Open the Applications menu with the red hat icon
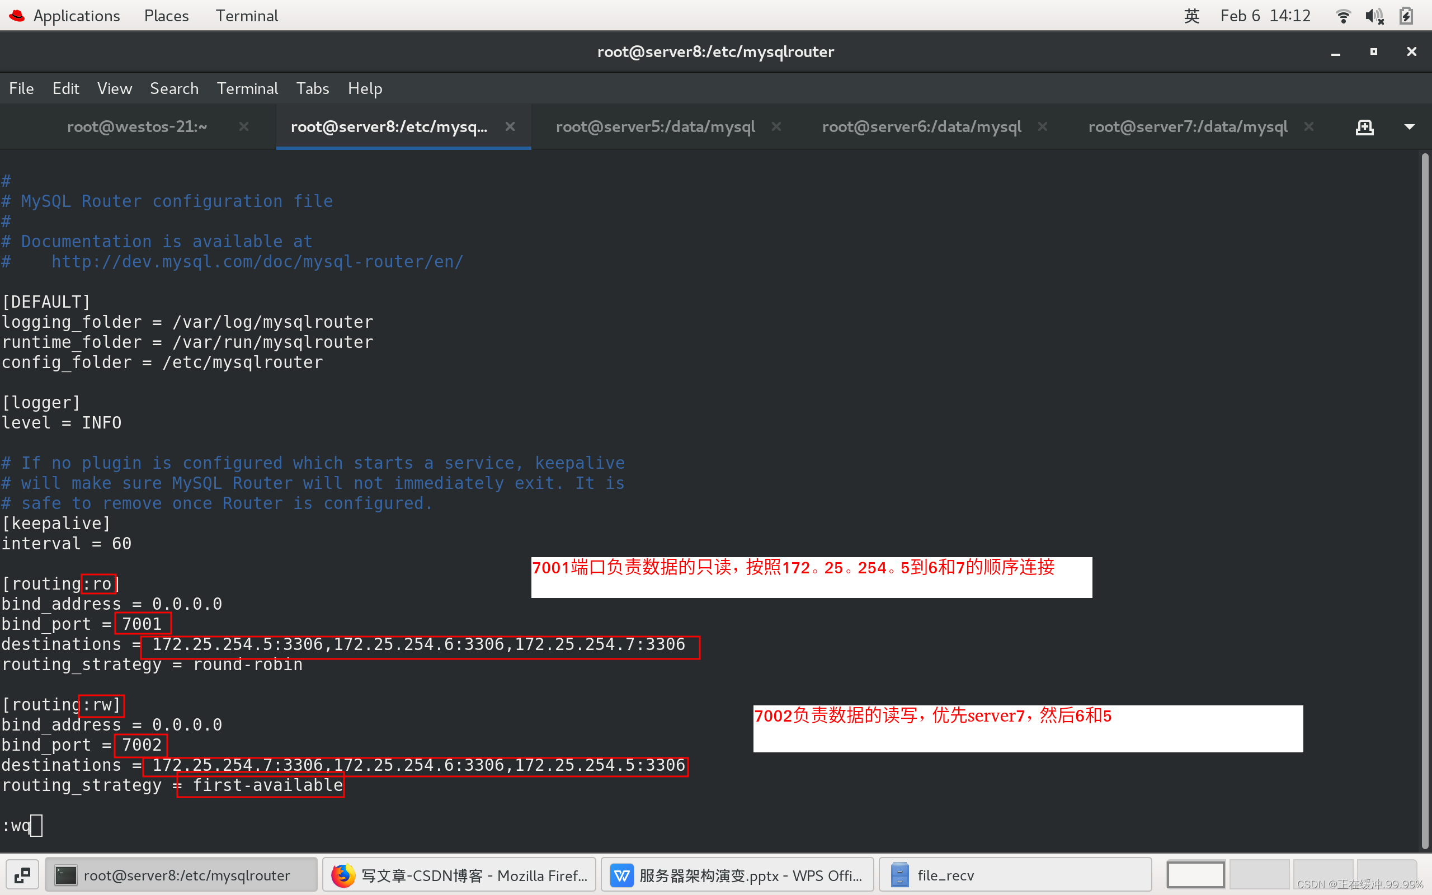The height and width of the screenshot is (895, 1432). click(65, 16)
